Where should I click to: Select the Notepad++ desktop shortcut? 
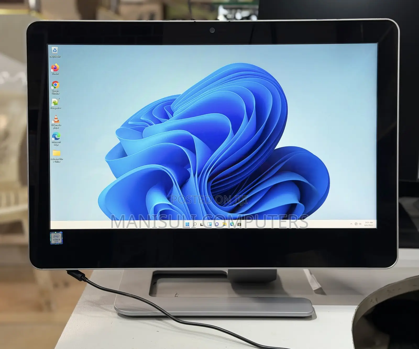tap(56, 104)
